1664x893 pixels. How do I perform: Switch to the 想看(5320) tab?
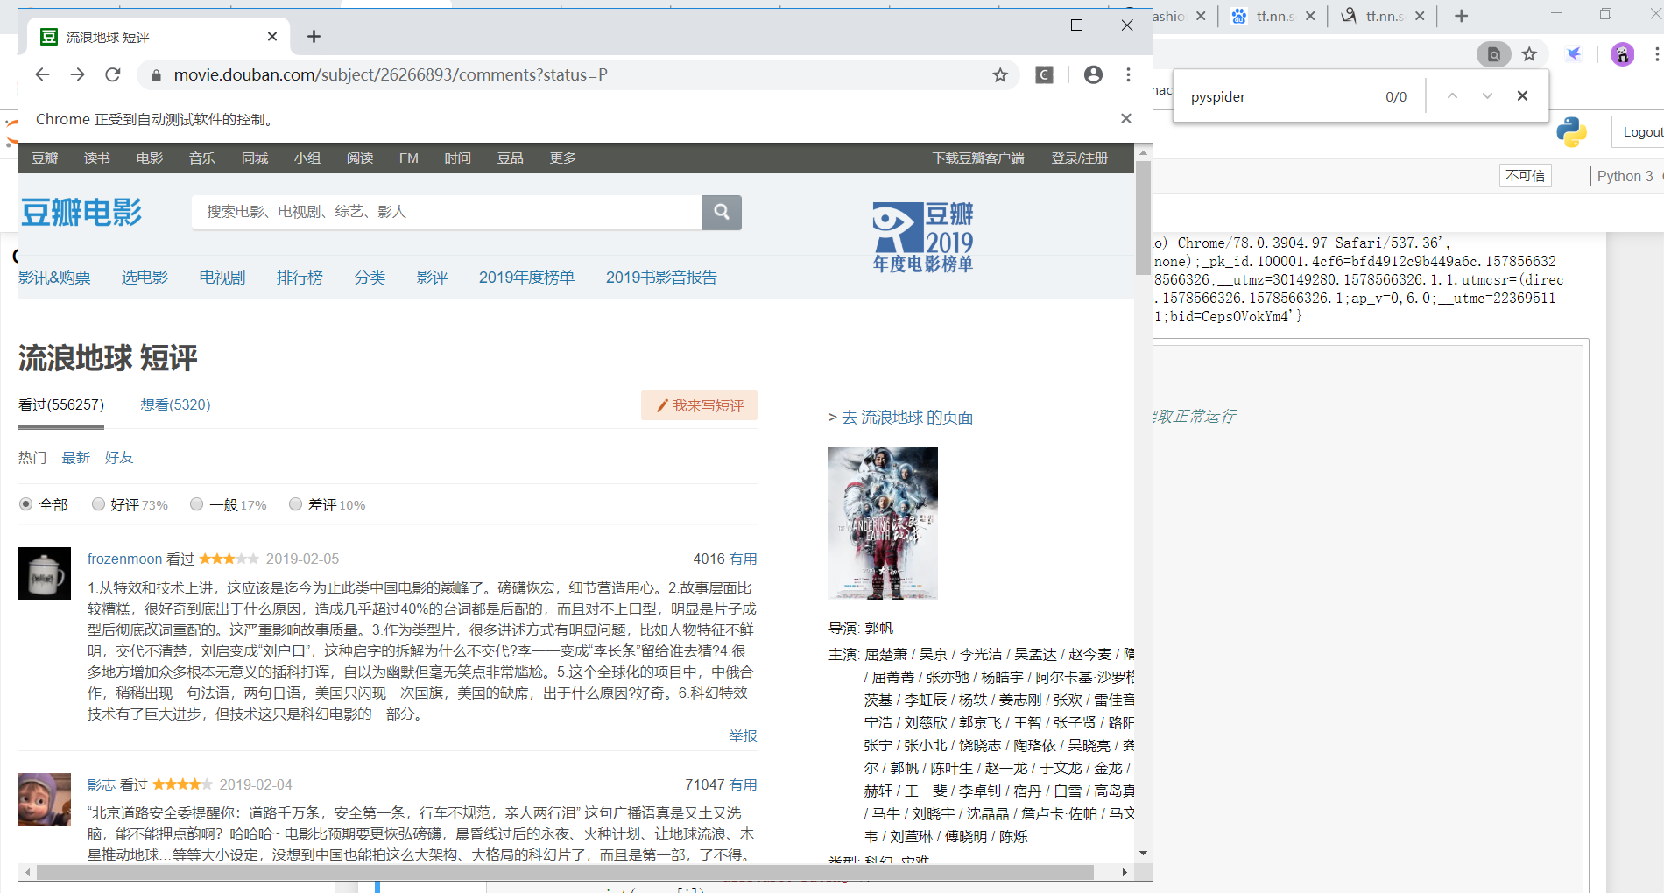click(175, 404)
